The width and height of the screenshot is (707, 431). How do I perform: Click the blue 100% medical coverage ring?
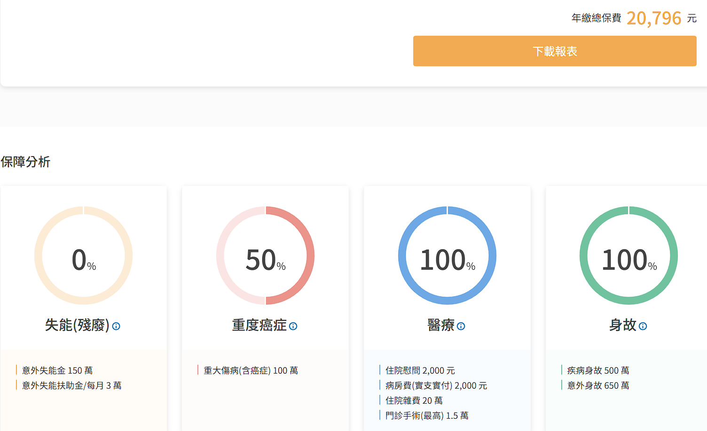[x=447, y=256]
